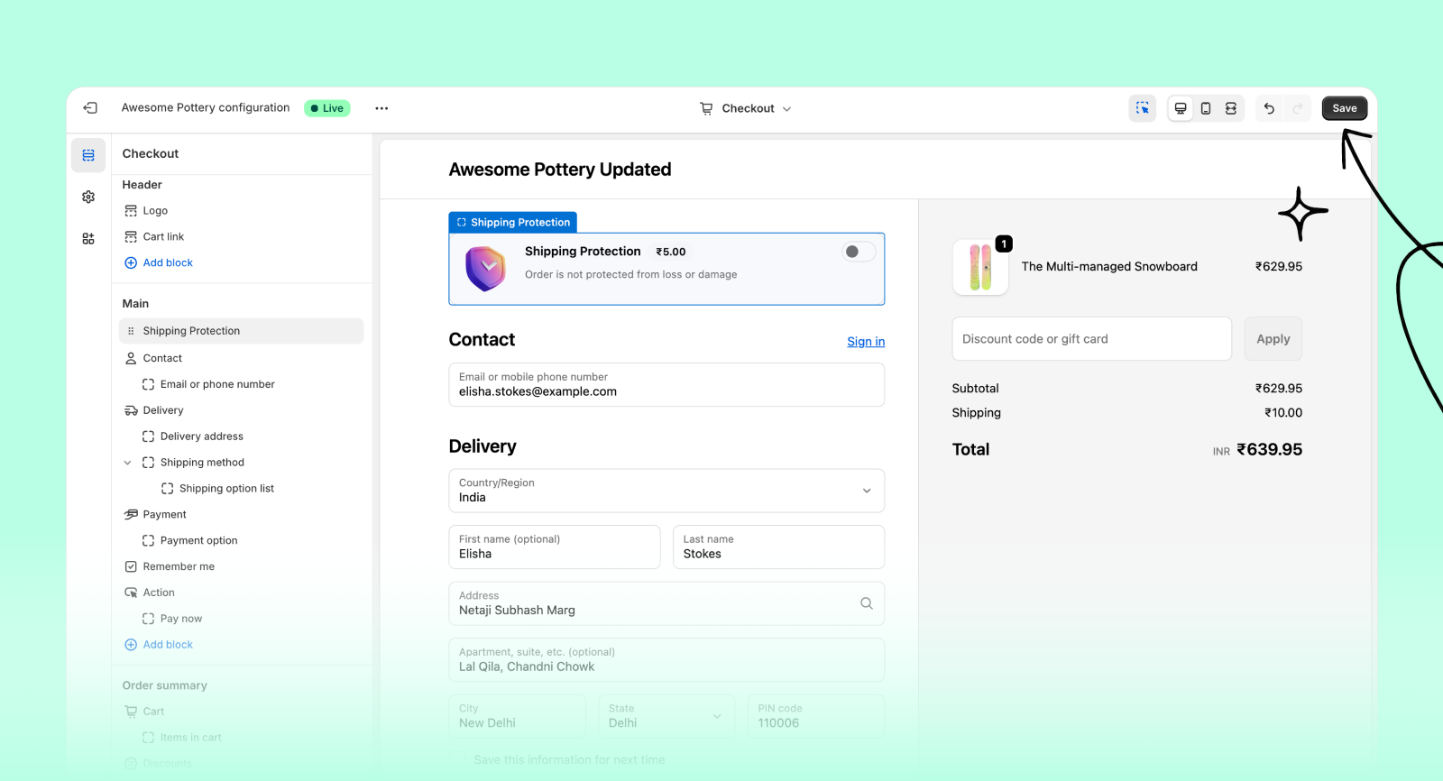Viewport: 1443px width, 781px height.
Task: Select Shipping Protection in the Main section
Action: click(191, 331)
